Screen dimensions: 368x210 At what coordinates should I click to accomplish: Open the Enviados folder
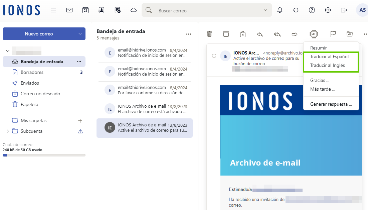[x=44, y=83]
